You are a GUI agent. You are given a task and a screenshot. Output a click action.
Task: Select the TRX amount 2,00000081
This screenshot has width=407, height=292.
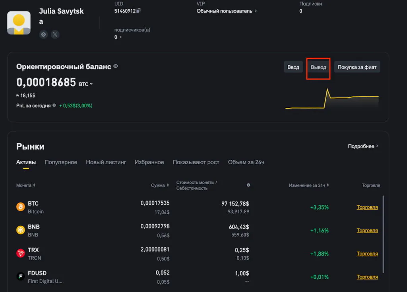155,249
